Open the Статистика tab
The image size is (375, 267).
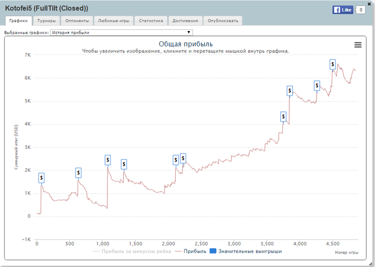pyautogui.click(x=151, y=21)
